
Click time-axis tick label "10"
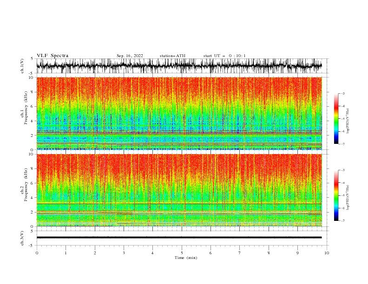point(327,253)
